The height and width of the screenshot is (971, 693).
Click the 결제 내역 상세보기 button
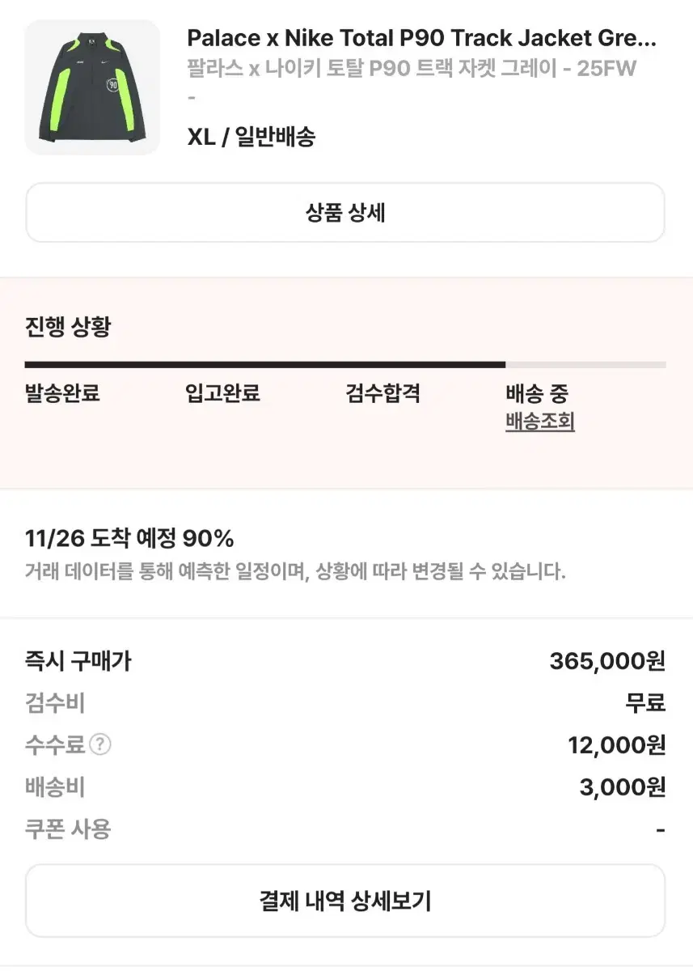(345, 901)
